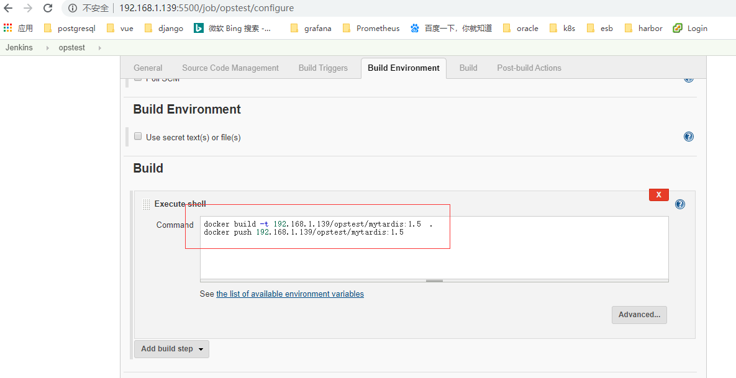This screenshot has width=736, height=378.
Task: Select the Build Environment tab
Action: coord(404,68)
